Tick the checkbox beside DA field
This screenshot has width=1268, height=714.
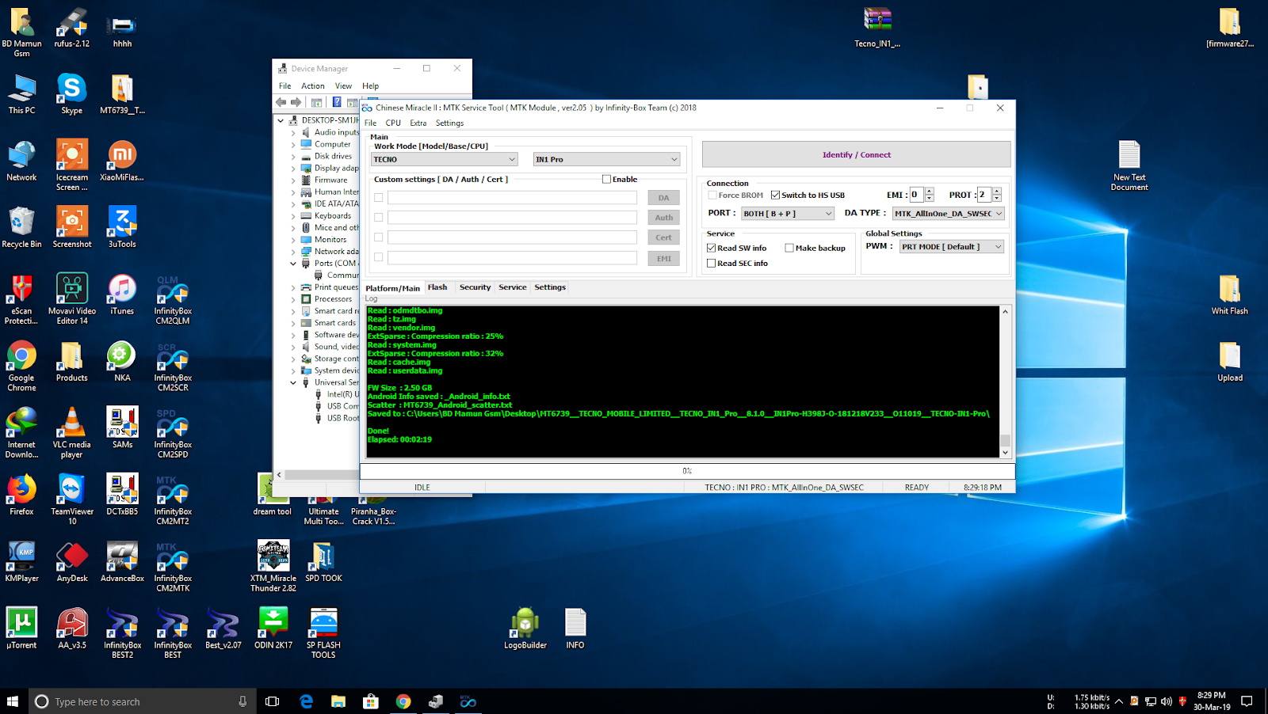click(x=379, y=198)
